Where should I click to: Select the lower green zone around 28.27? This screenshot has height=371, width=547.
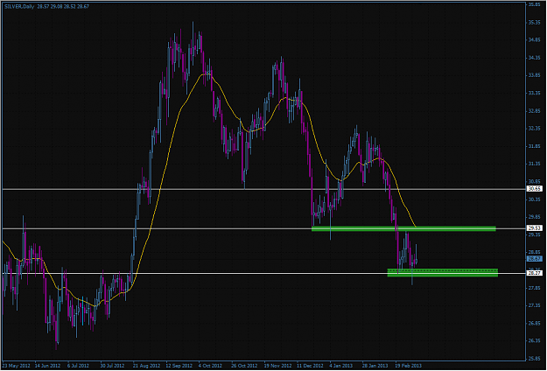[443, 273]
